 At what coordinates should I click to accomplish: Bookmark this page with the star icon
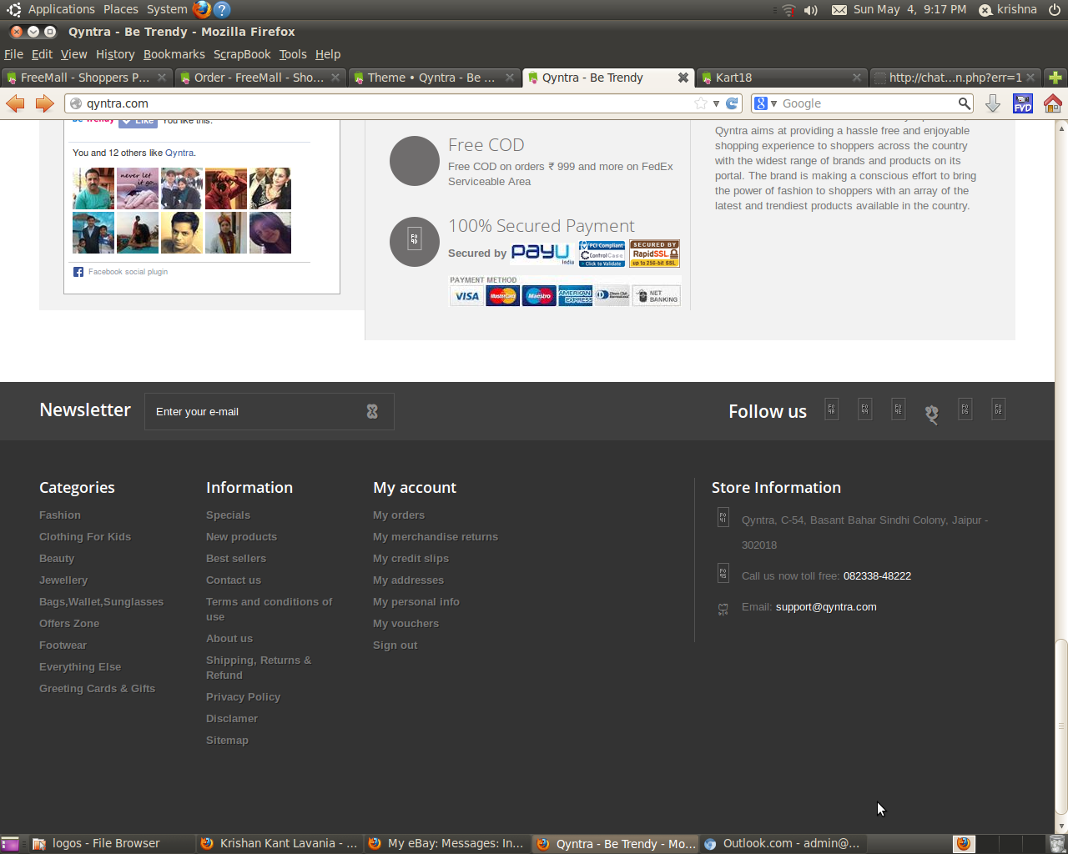click(x=701, y=103)
